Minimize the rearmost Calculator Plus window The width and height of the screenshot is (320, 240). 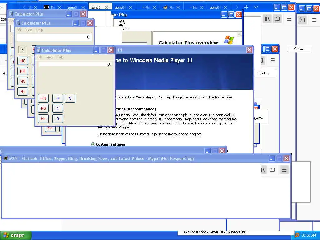coord(68,14)
